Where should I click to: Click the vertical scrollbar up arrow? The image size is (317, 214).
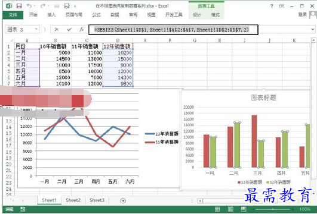(313, 40)
